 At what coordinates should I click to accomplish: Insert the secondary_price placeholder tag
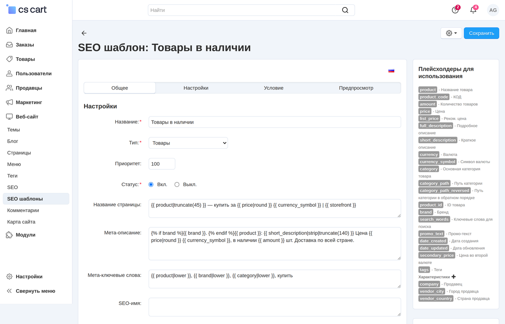[437, 255]
